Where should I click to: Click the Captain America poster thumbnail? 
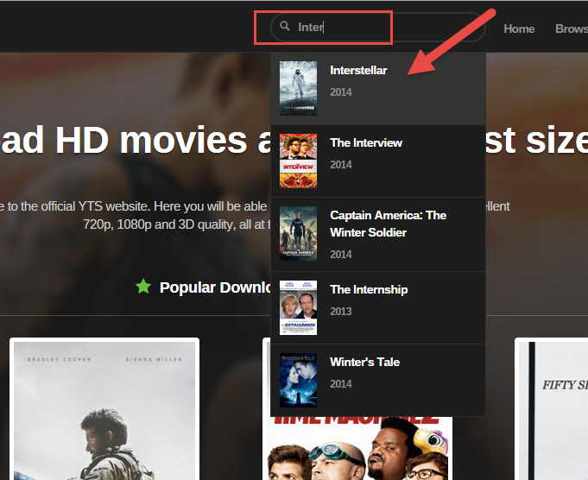pyautogui.click(x=298, y=233)
